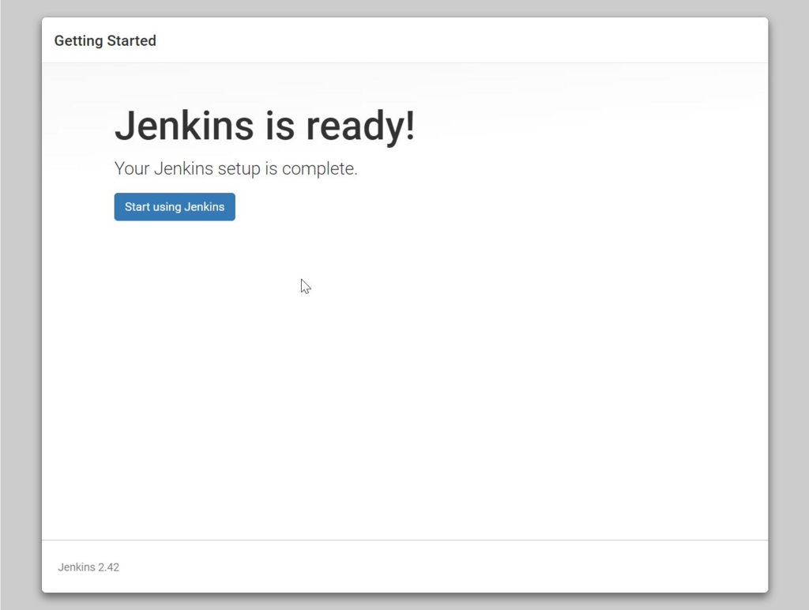This screenshot has height=610, width=809.
Task: Select the 'Jenkins is ready!' heading
Action: pos(264,126)
